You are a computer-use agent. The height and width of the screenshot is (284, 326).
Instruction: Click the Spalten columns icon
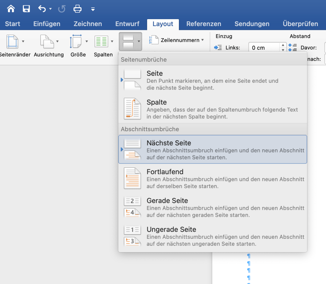coord(102,42)
